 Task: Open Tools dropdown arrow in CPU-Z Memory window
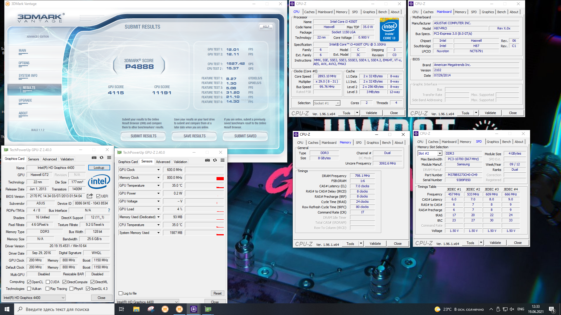(361, 244)
